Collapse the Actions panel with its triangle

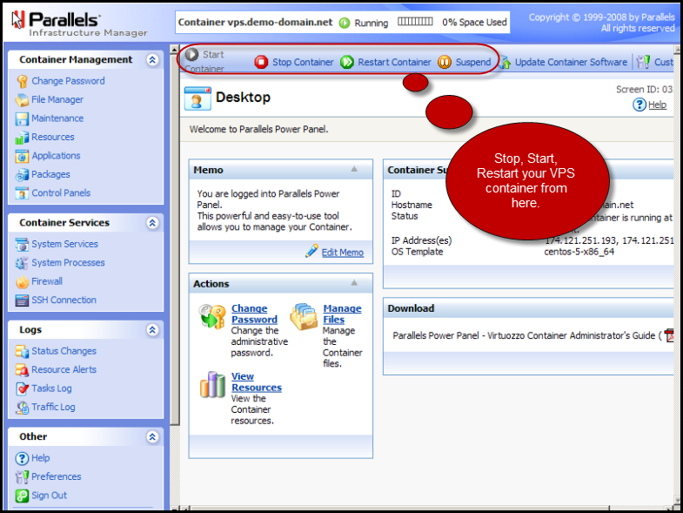355,283
